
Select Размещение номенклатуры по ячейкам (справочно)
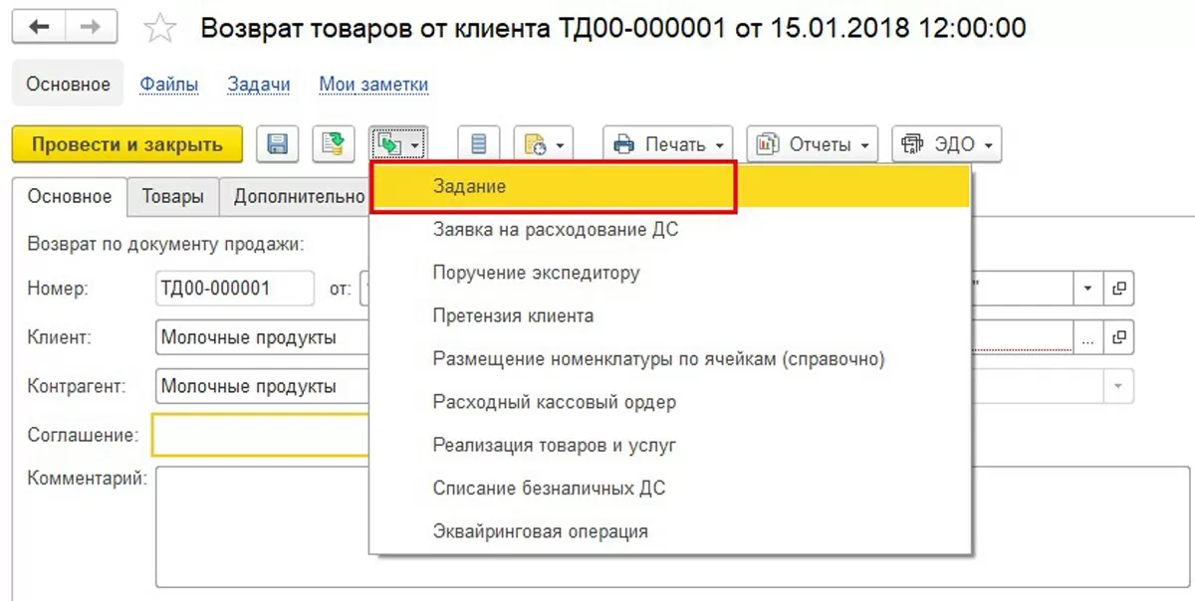(670, 359)
